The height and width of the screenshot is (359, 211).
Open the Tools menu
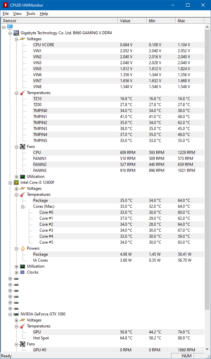coord(31,14)
